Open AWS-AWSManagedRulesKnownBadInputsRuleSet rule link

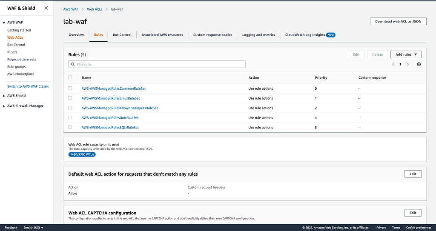pyautogui.click(x=120, y=108)
